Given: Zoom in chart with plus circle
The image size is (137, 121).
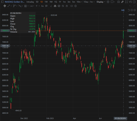Looking at the screenshot, I should coord(135,10).
